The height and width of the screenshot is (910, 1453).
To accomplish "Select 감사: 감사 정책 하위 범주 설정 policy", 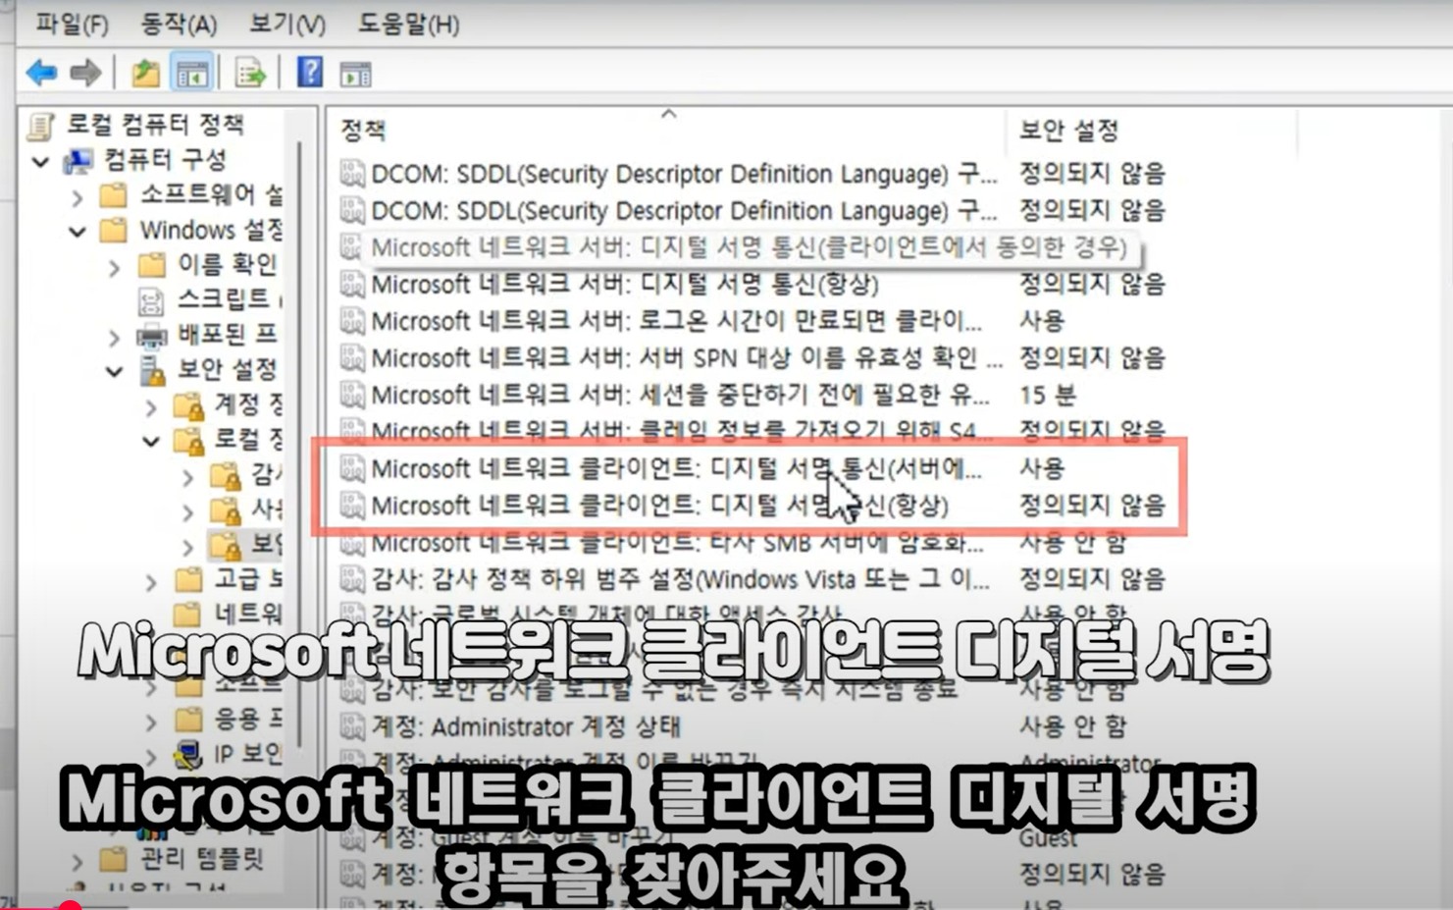I will [x=680, y=579].
